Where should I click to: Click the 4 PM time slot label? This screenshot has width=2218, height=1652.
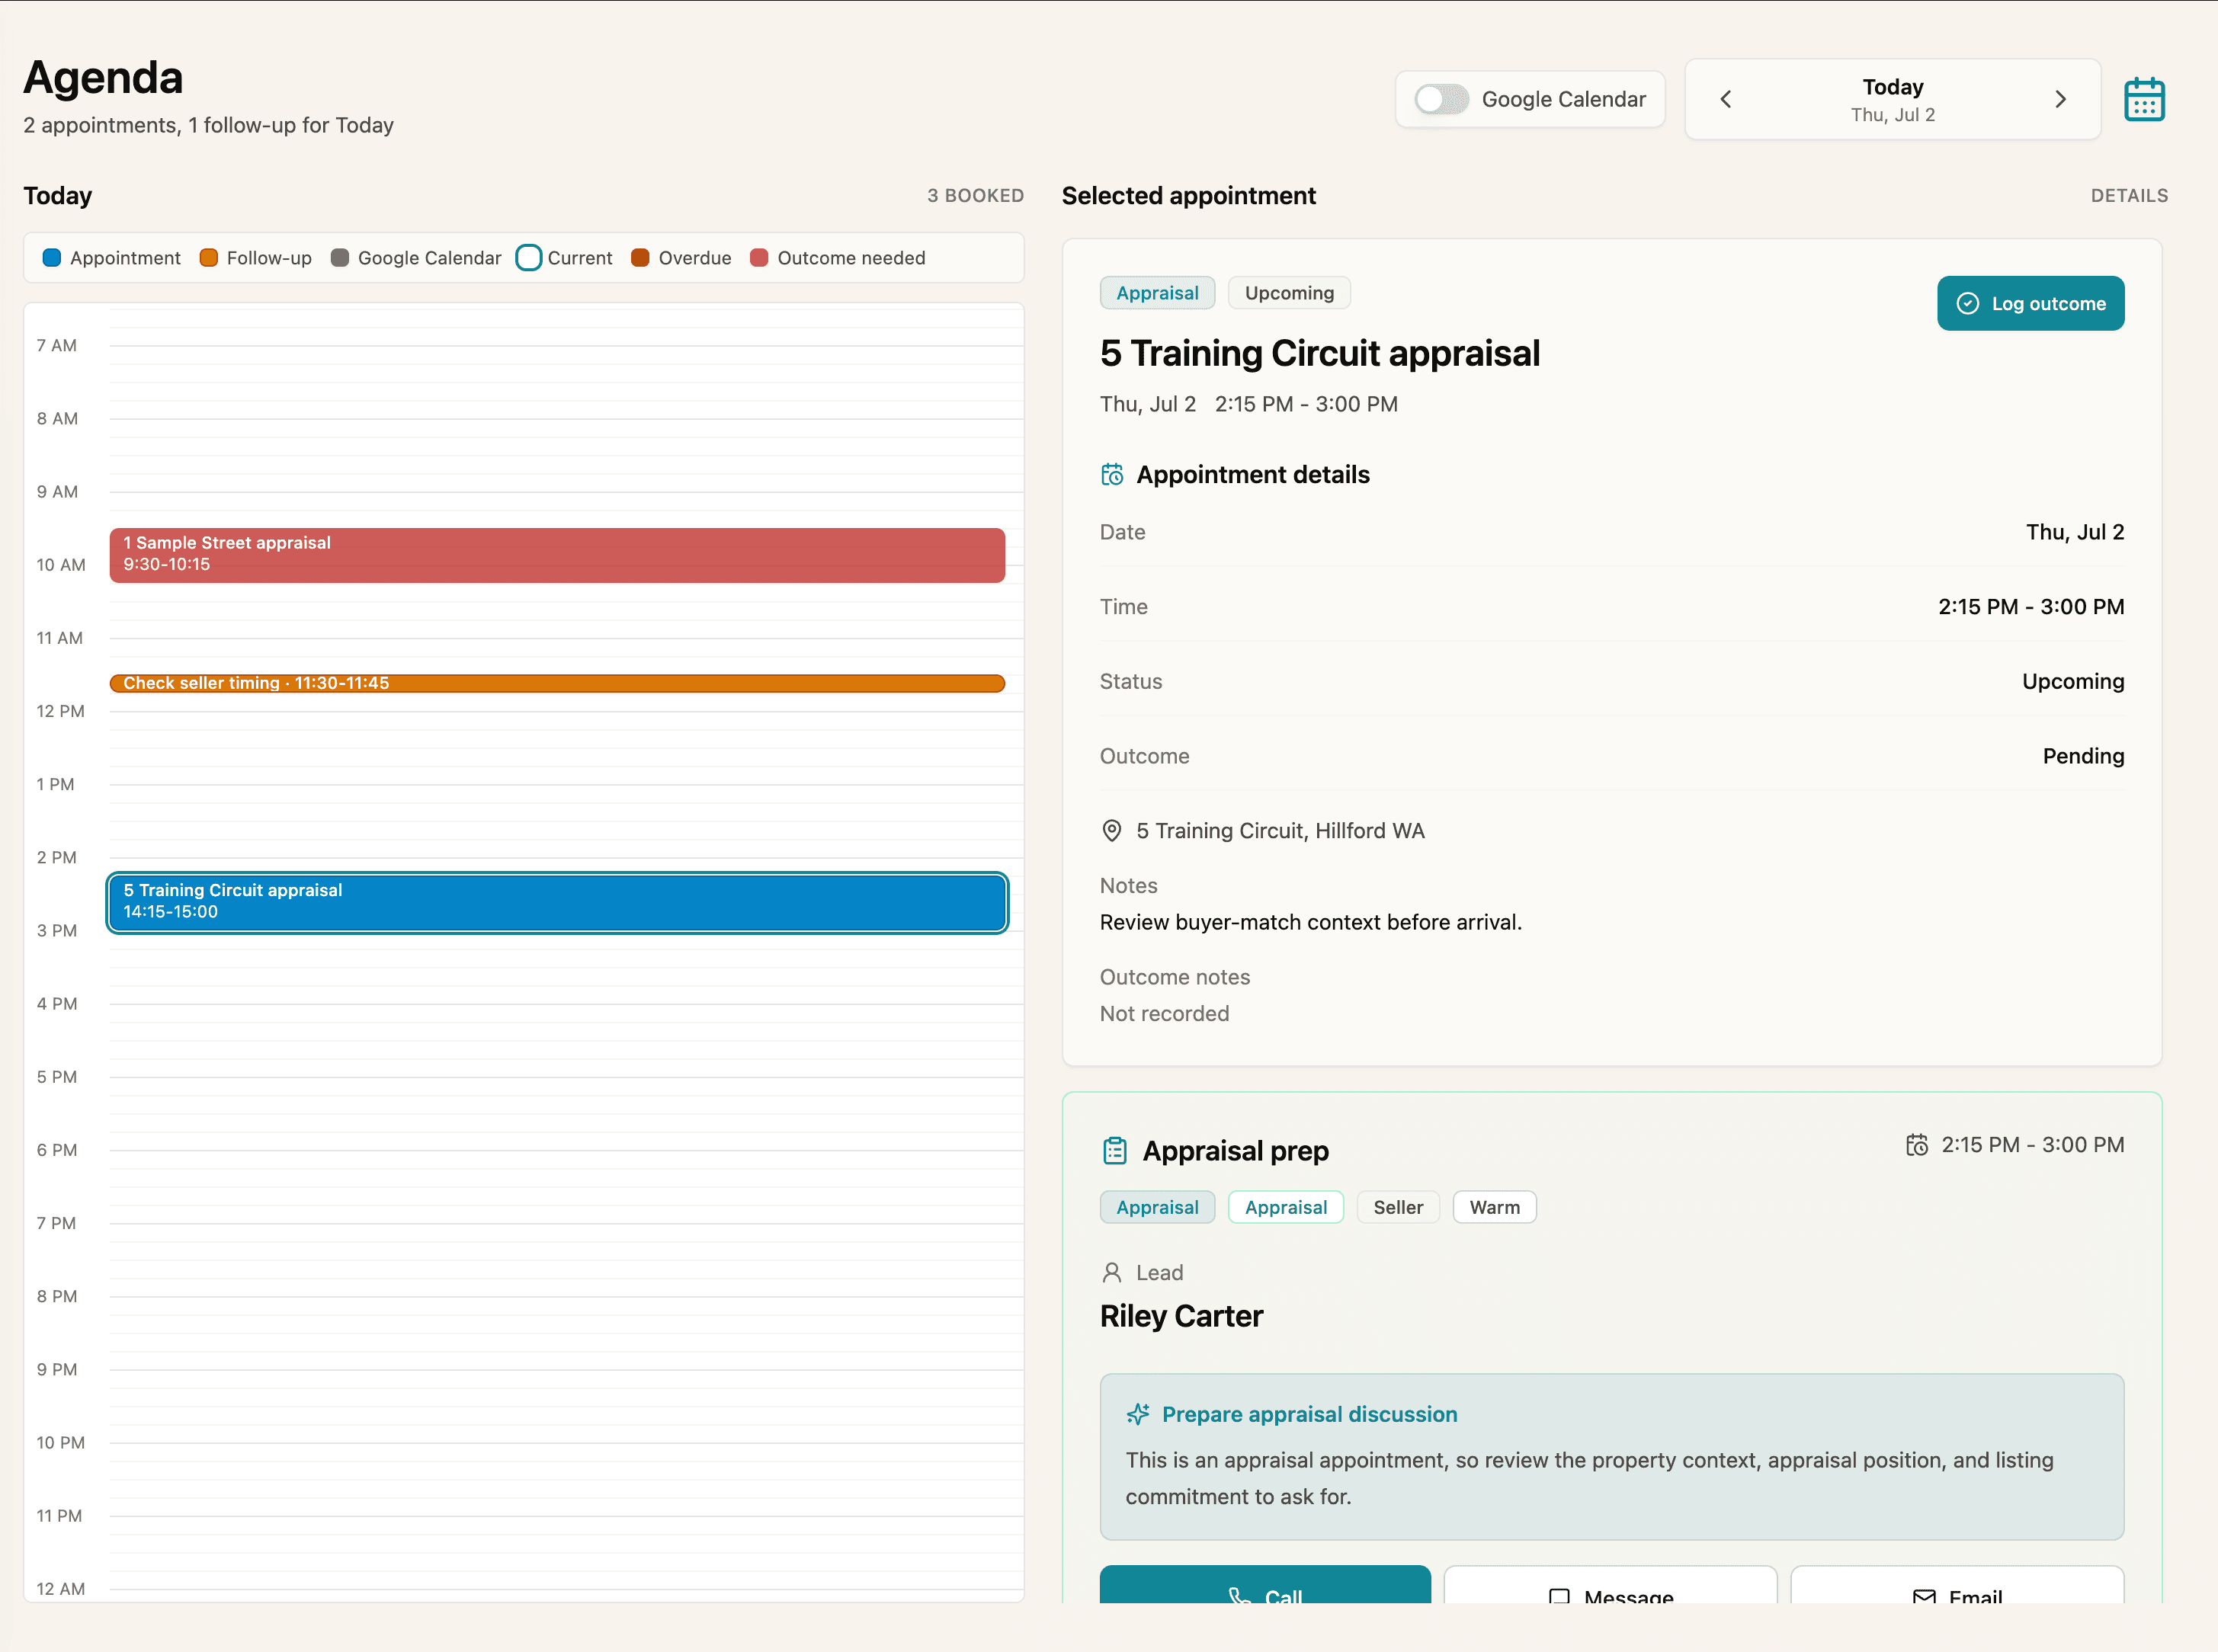point(57,1004)
